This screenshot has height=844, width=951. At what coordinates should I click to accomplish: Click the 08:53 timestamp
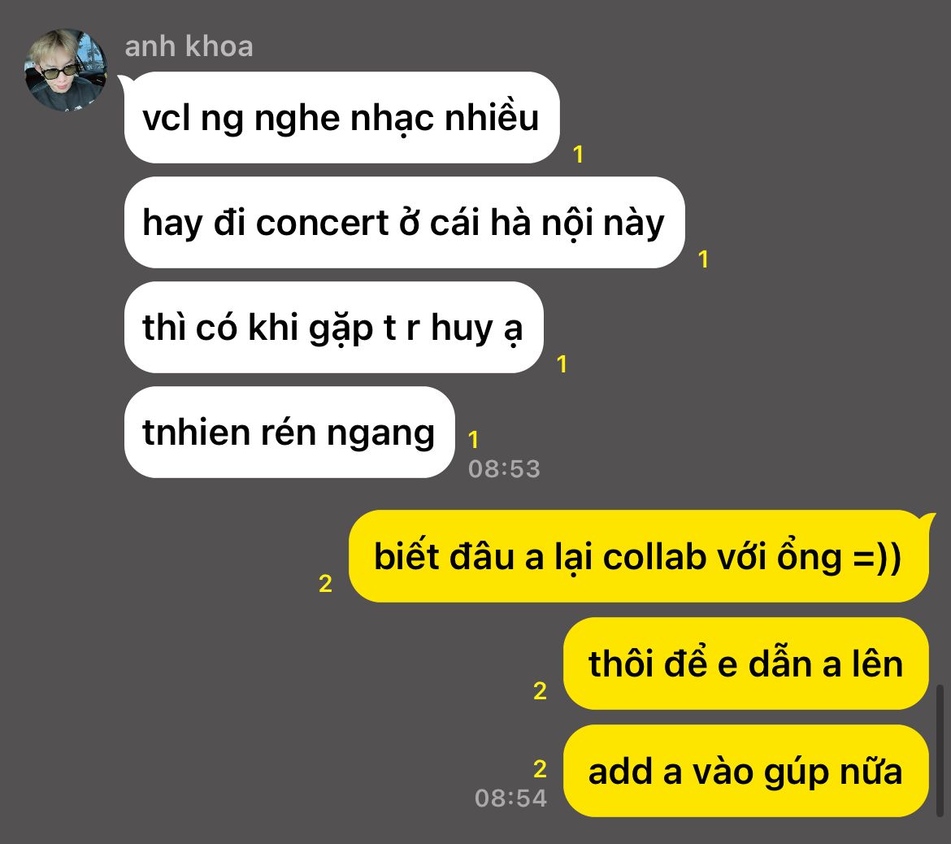tap(504, 469)
